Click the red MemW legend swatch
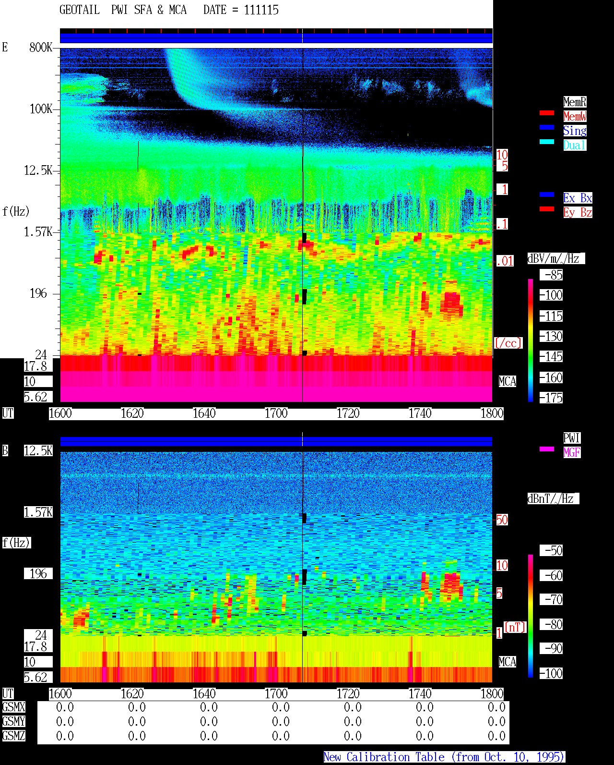This screenshot has width=614, height=765. click(547, 113)
